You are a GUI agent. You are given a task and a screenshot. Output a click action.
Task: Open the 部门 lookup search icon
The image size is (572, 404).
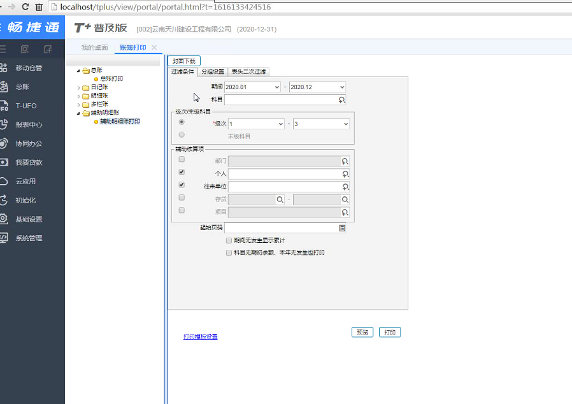click(x=345, y=161)
